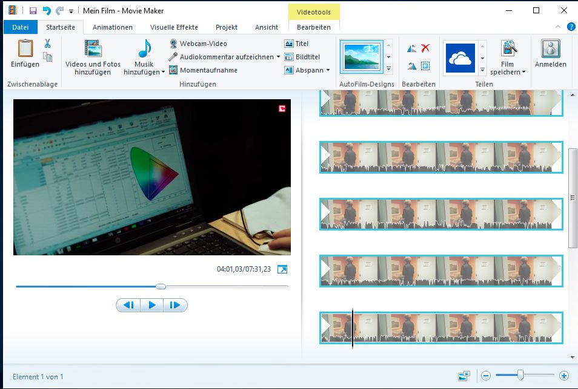The height and width of the screenshot is (389, 578).
Task: Take a Momentaufnahme snapshot
Action: click(203, 70)
